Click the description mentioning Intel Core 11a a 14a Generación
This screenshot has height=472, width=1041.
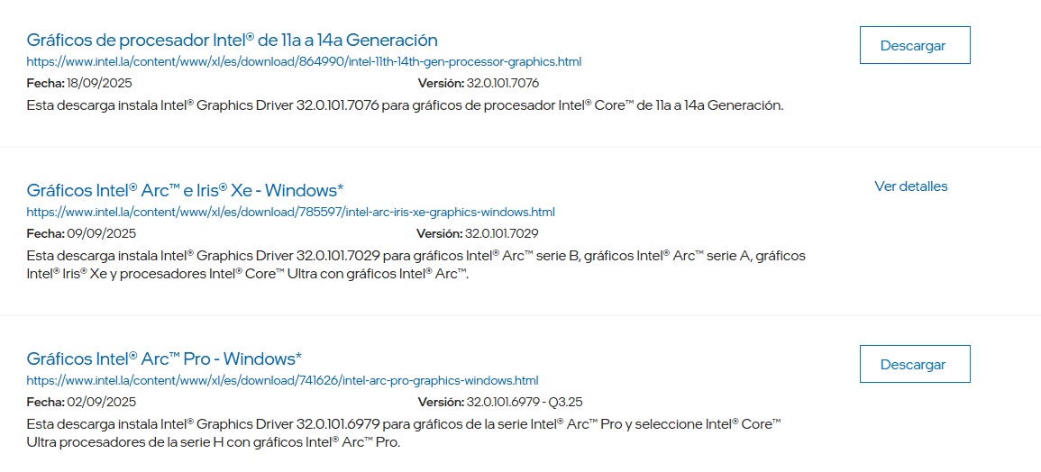tap(405, 105)
